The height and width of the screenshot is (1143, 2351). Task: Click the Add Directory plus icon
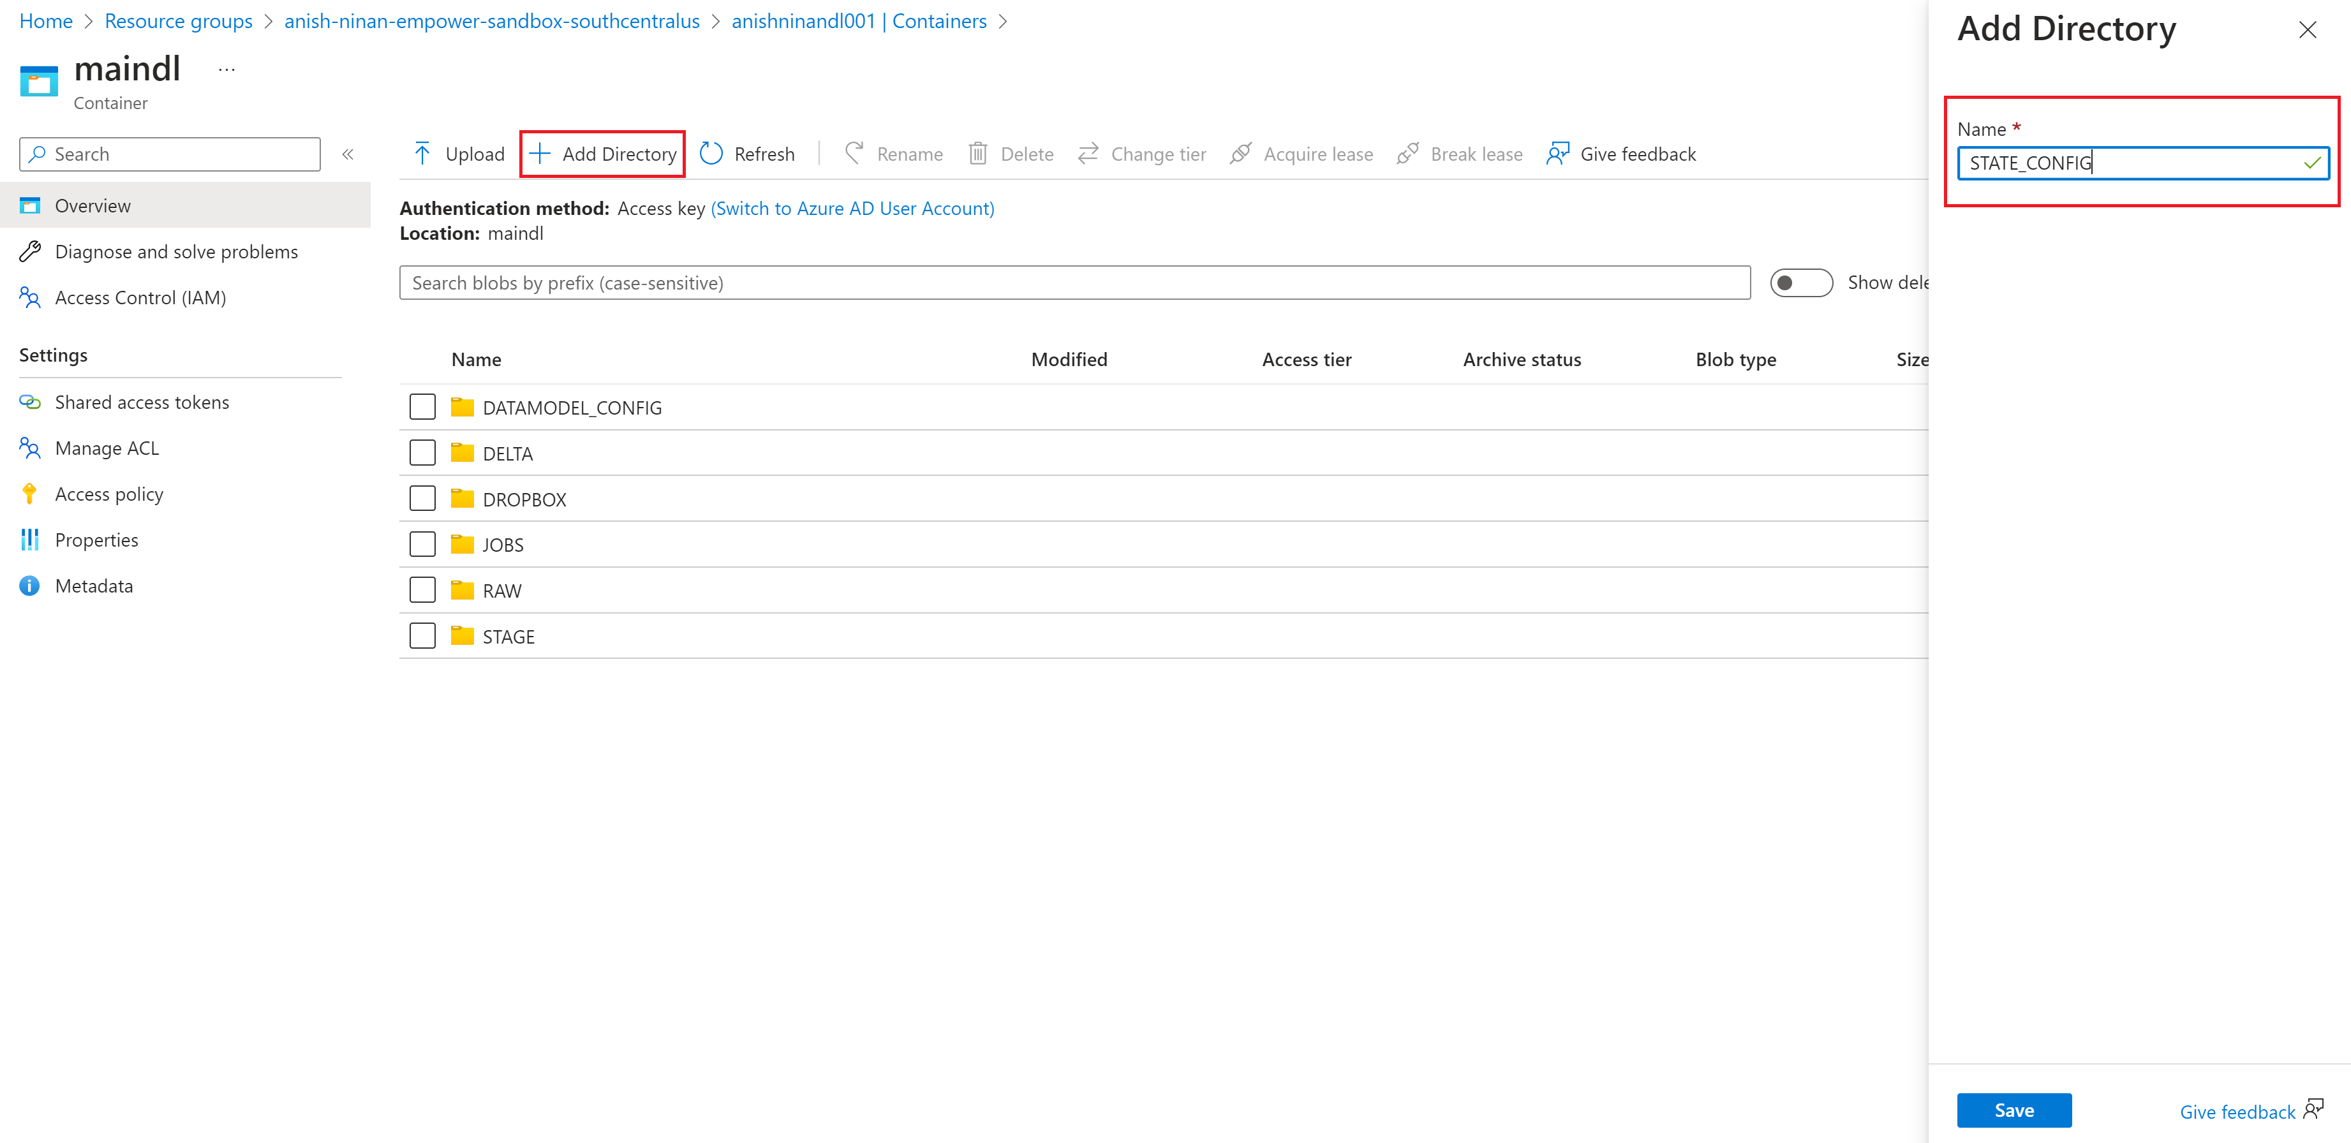pyautogui.click(x=539, y=153)
